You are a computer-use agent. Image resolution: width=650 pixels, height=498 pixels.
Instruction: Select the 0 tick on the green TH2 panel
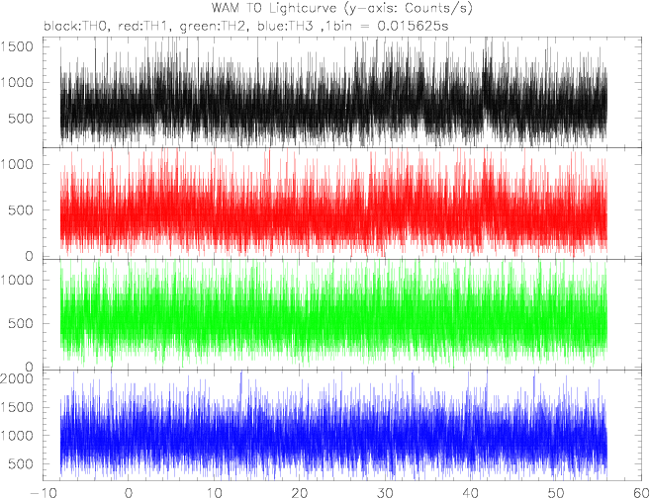pos(29,367)
